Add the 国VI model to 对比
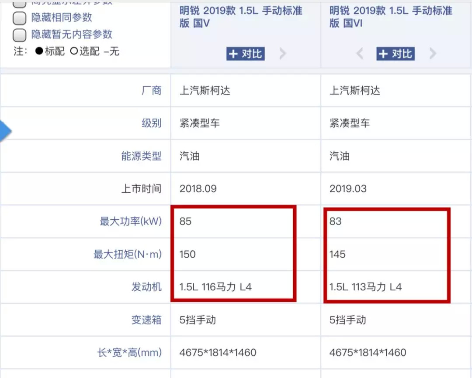This screenshot has width=472, height=378. point(396,54)
